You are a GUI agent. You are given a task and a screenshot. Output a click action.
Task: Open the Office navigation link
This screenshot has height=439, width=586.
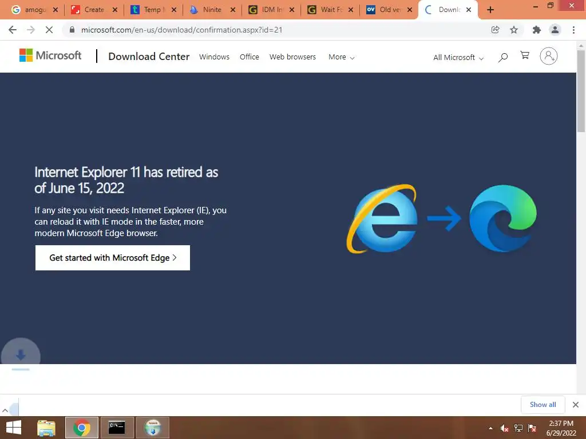[x=250, y=57]
